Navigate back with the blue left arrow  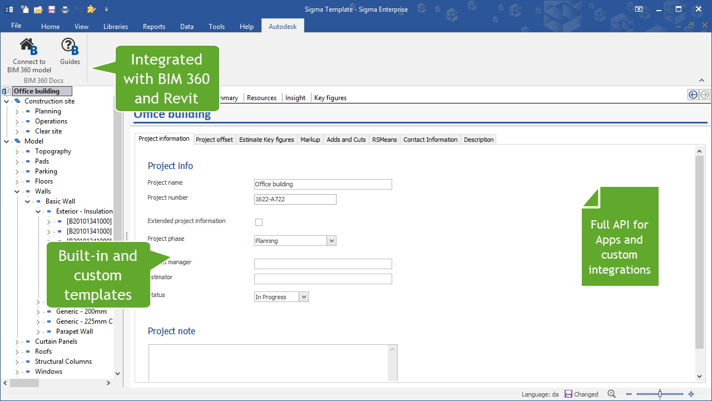click(693, 95)
